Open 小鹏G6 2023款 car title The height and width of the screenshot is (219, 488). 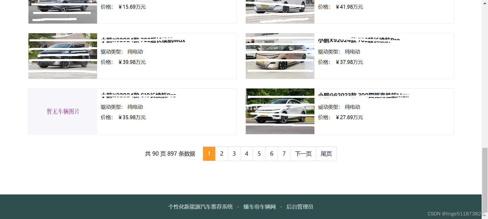coord(363,95)
